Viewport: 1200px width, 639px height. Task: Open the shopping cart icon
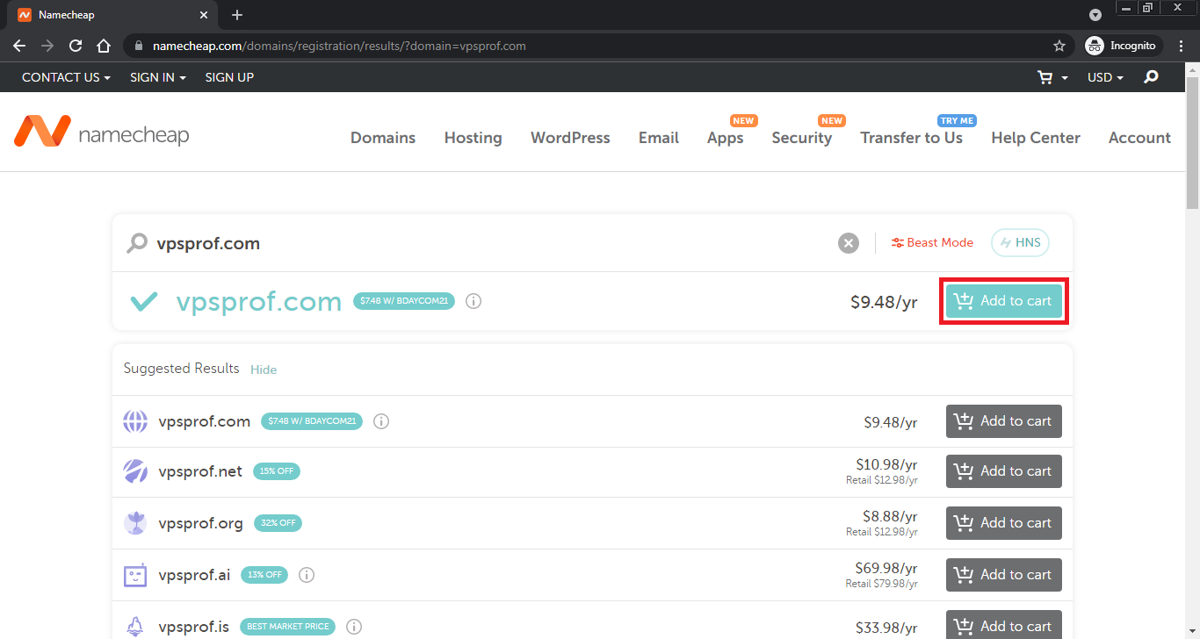click(x=1045, y=77)
